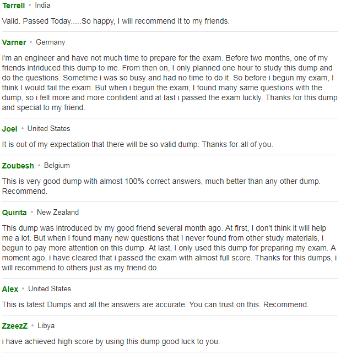Click Zoubesh's '100% correct answers' review

click(x=161, y=186)
